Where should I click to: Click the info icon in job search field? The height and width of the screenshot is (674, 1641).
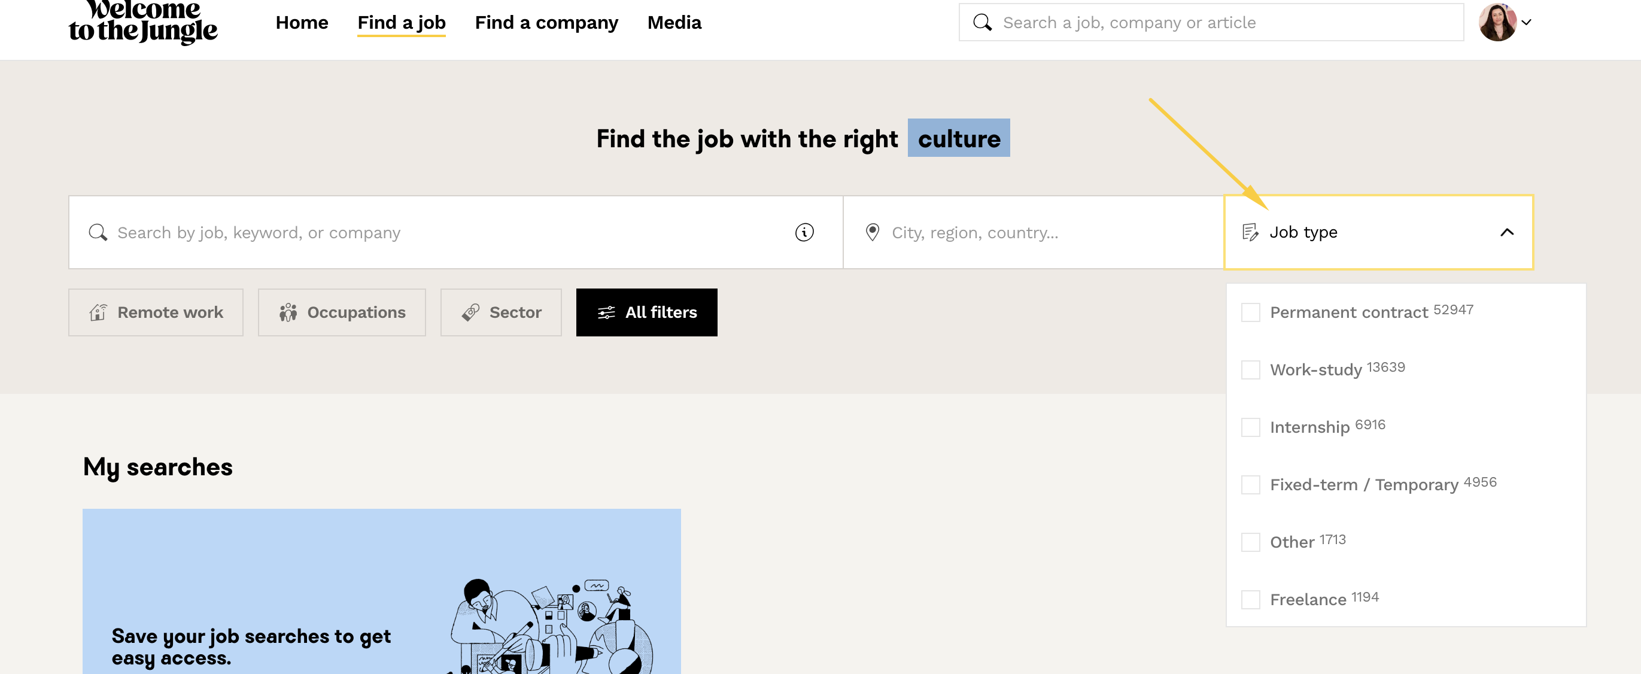coord(804,232)
